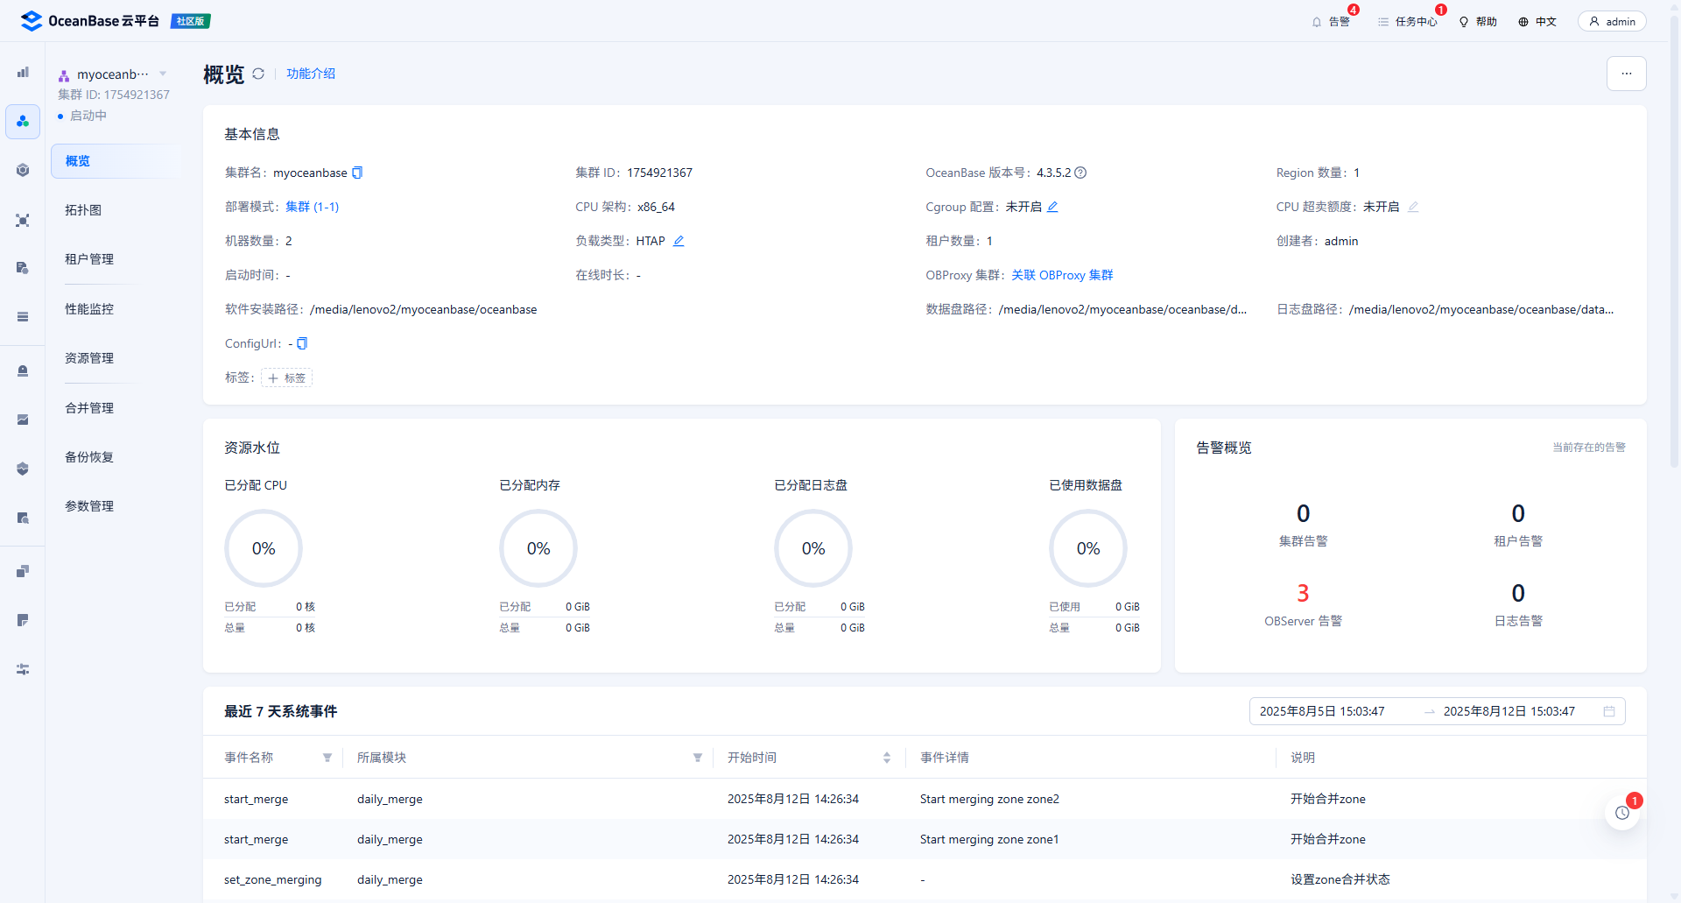Open the sticky note sidebar icon
1681x903 pixels.
(23, 620)
